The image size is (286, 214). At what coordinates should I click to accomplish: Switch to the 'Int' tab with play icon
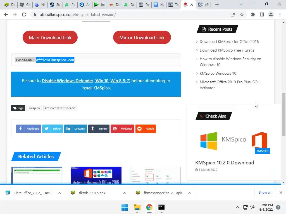(100, 5)
